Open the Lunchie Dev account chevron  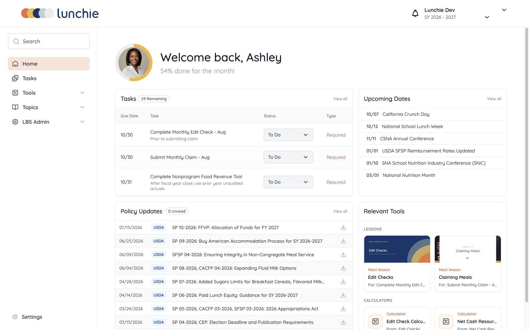(504, 10)
